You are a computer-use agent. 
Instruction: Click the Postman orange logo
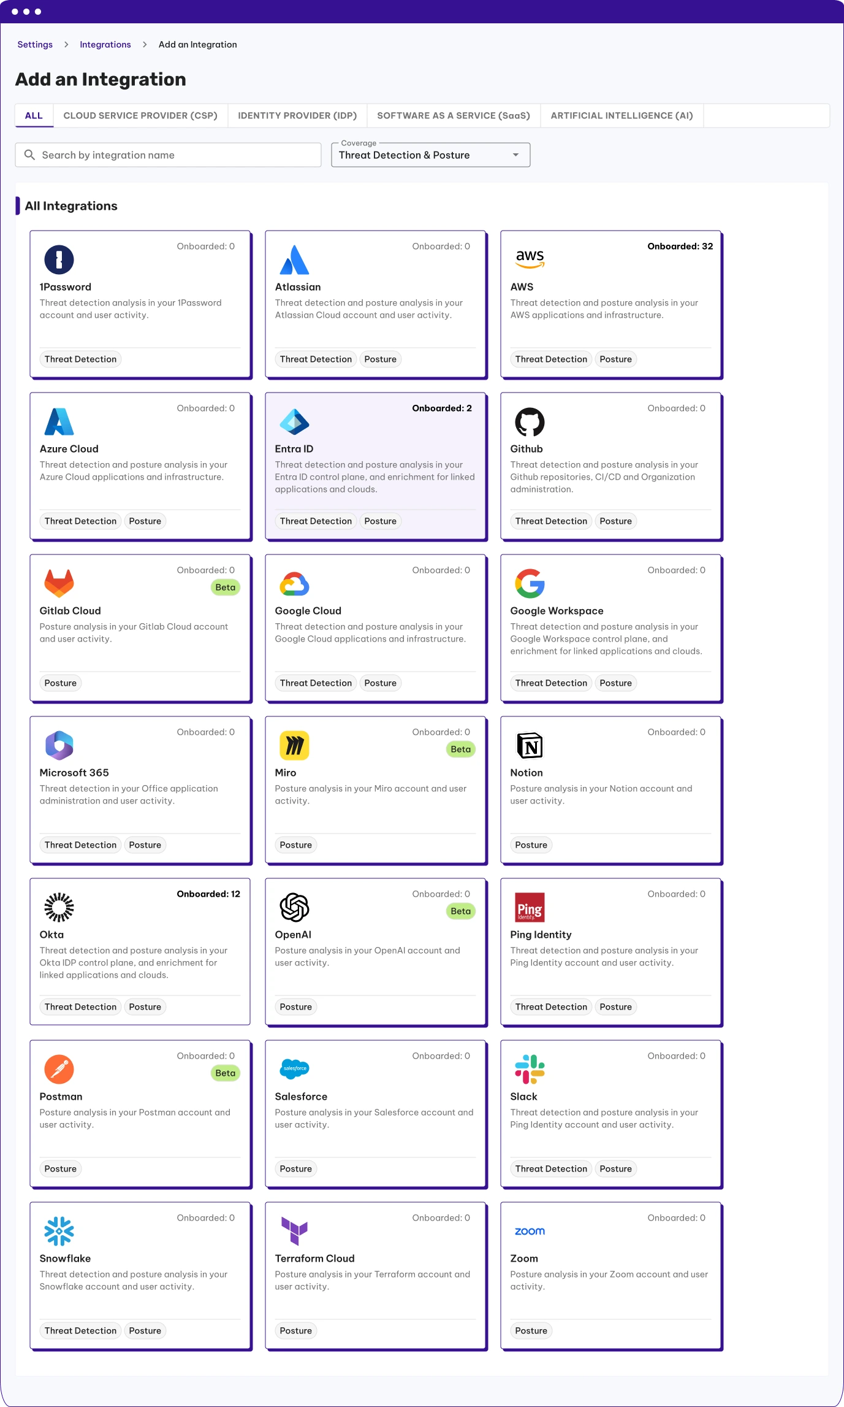click(59, 1069)
